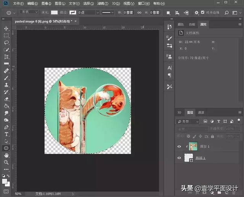Select the Sponge tool
This screenshot has height=197, width=244.
coord(6,120)
